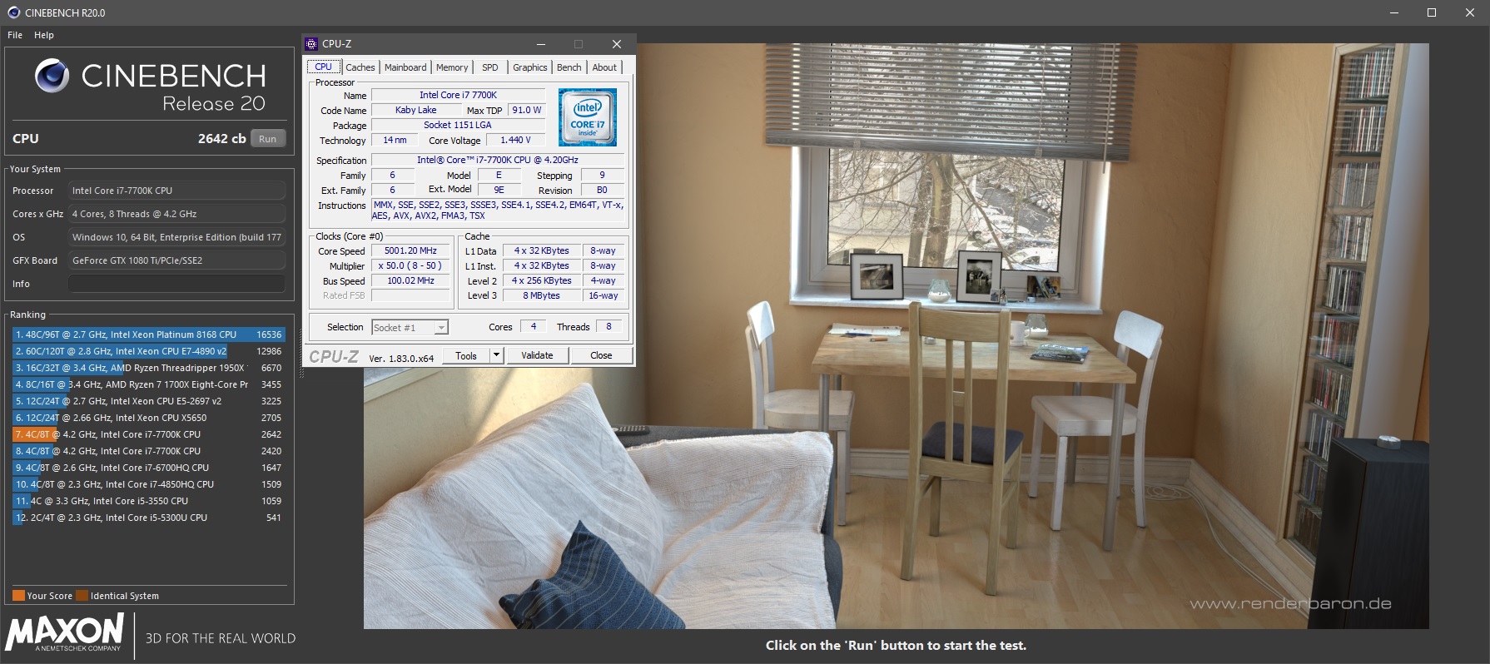This screenshot has height=664, width=1490.
Task: Click the Code Name value Kaby Lake
Action: tap(416, 110)
